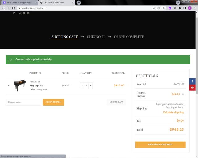Viewport: 198px width, 158px height.
Task: Click the $945.25 total amount
Action: [177, 129]
